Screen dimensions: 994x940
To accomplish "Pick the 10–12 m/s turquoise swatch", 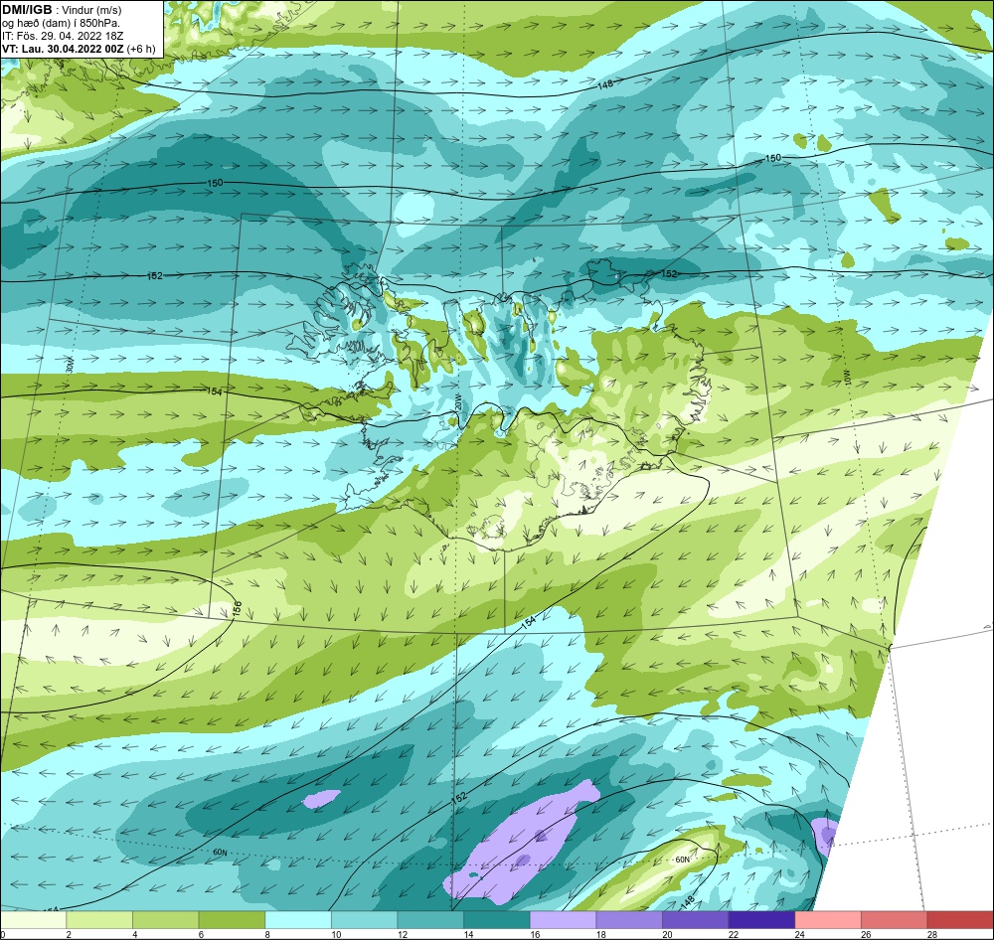I will tap(364, 920).
